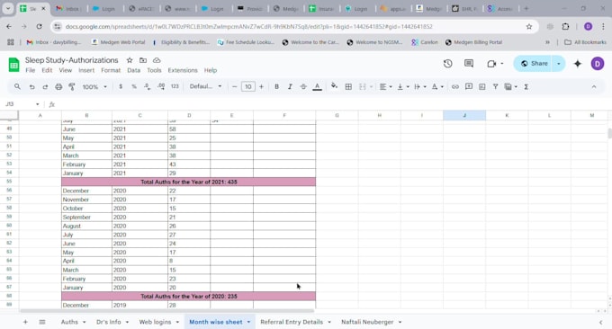Viewport: 612px width, 329px height.
Task: Open the search menus magnifier tool
Action: click(17, 86)
